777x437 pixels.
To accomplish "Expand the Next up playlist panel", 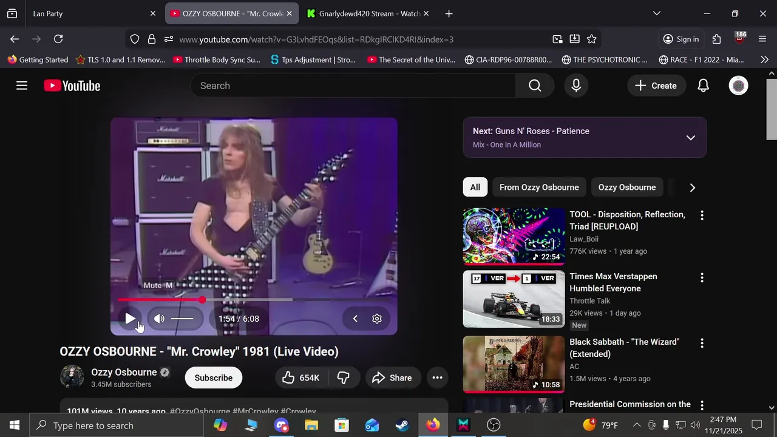I will click(x=690, y=138).
